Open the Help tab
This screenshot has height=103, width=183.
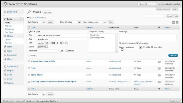coord(175,9)
